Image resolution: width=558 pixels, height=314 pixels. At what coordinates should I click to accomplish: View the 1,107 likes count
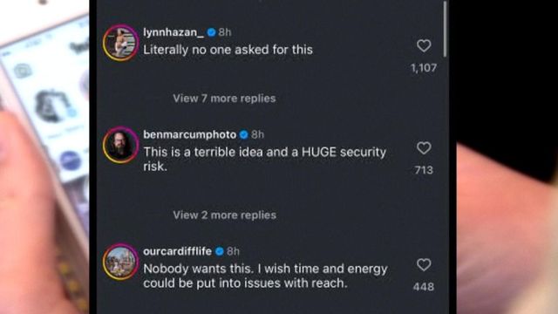(424, 68)
